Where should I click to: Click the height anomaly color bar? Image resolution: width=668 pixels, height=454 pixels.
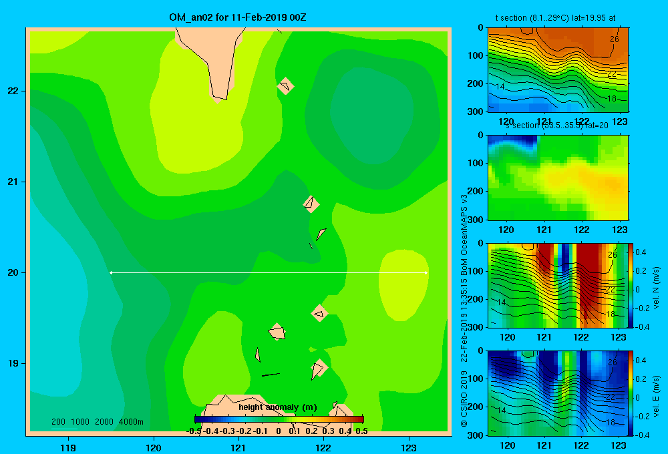(279, 419)
